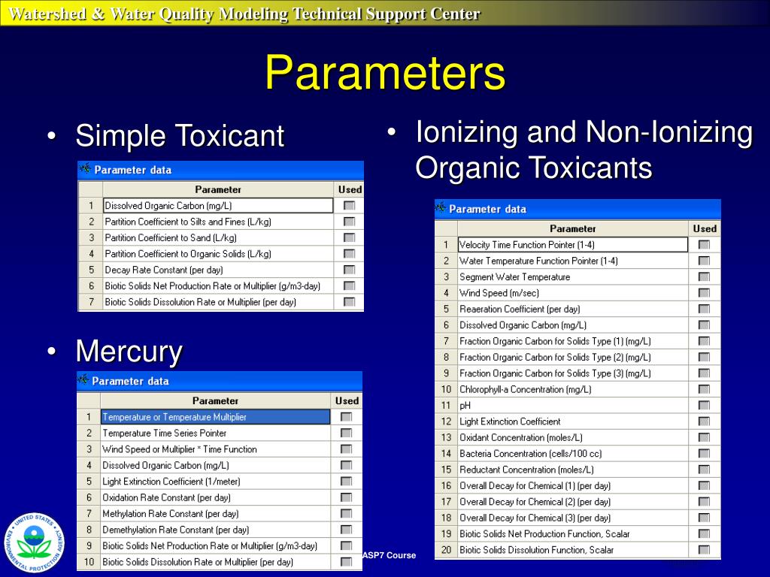Viewport: 770px width, 577px height.
Task: Select Demethylation Rate Constant (per day) text
Action: pyautogui.click(x=175, y=530)
